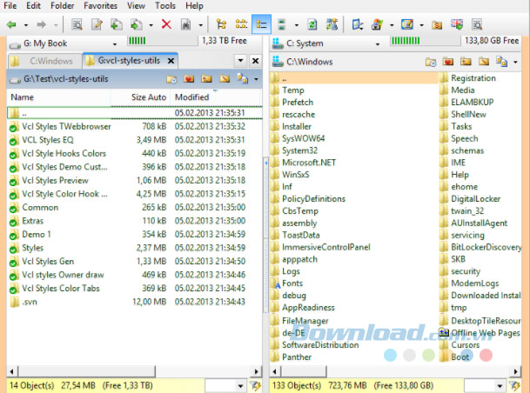530x393 pixels.
Task: Click right panel scroll right arrow
Action: coord(515,371)
